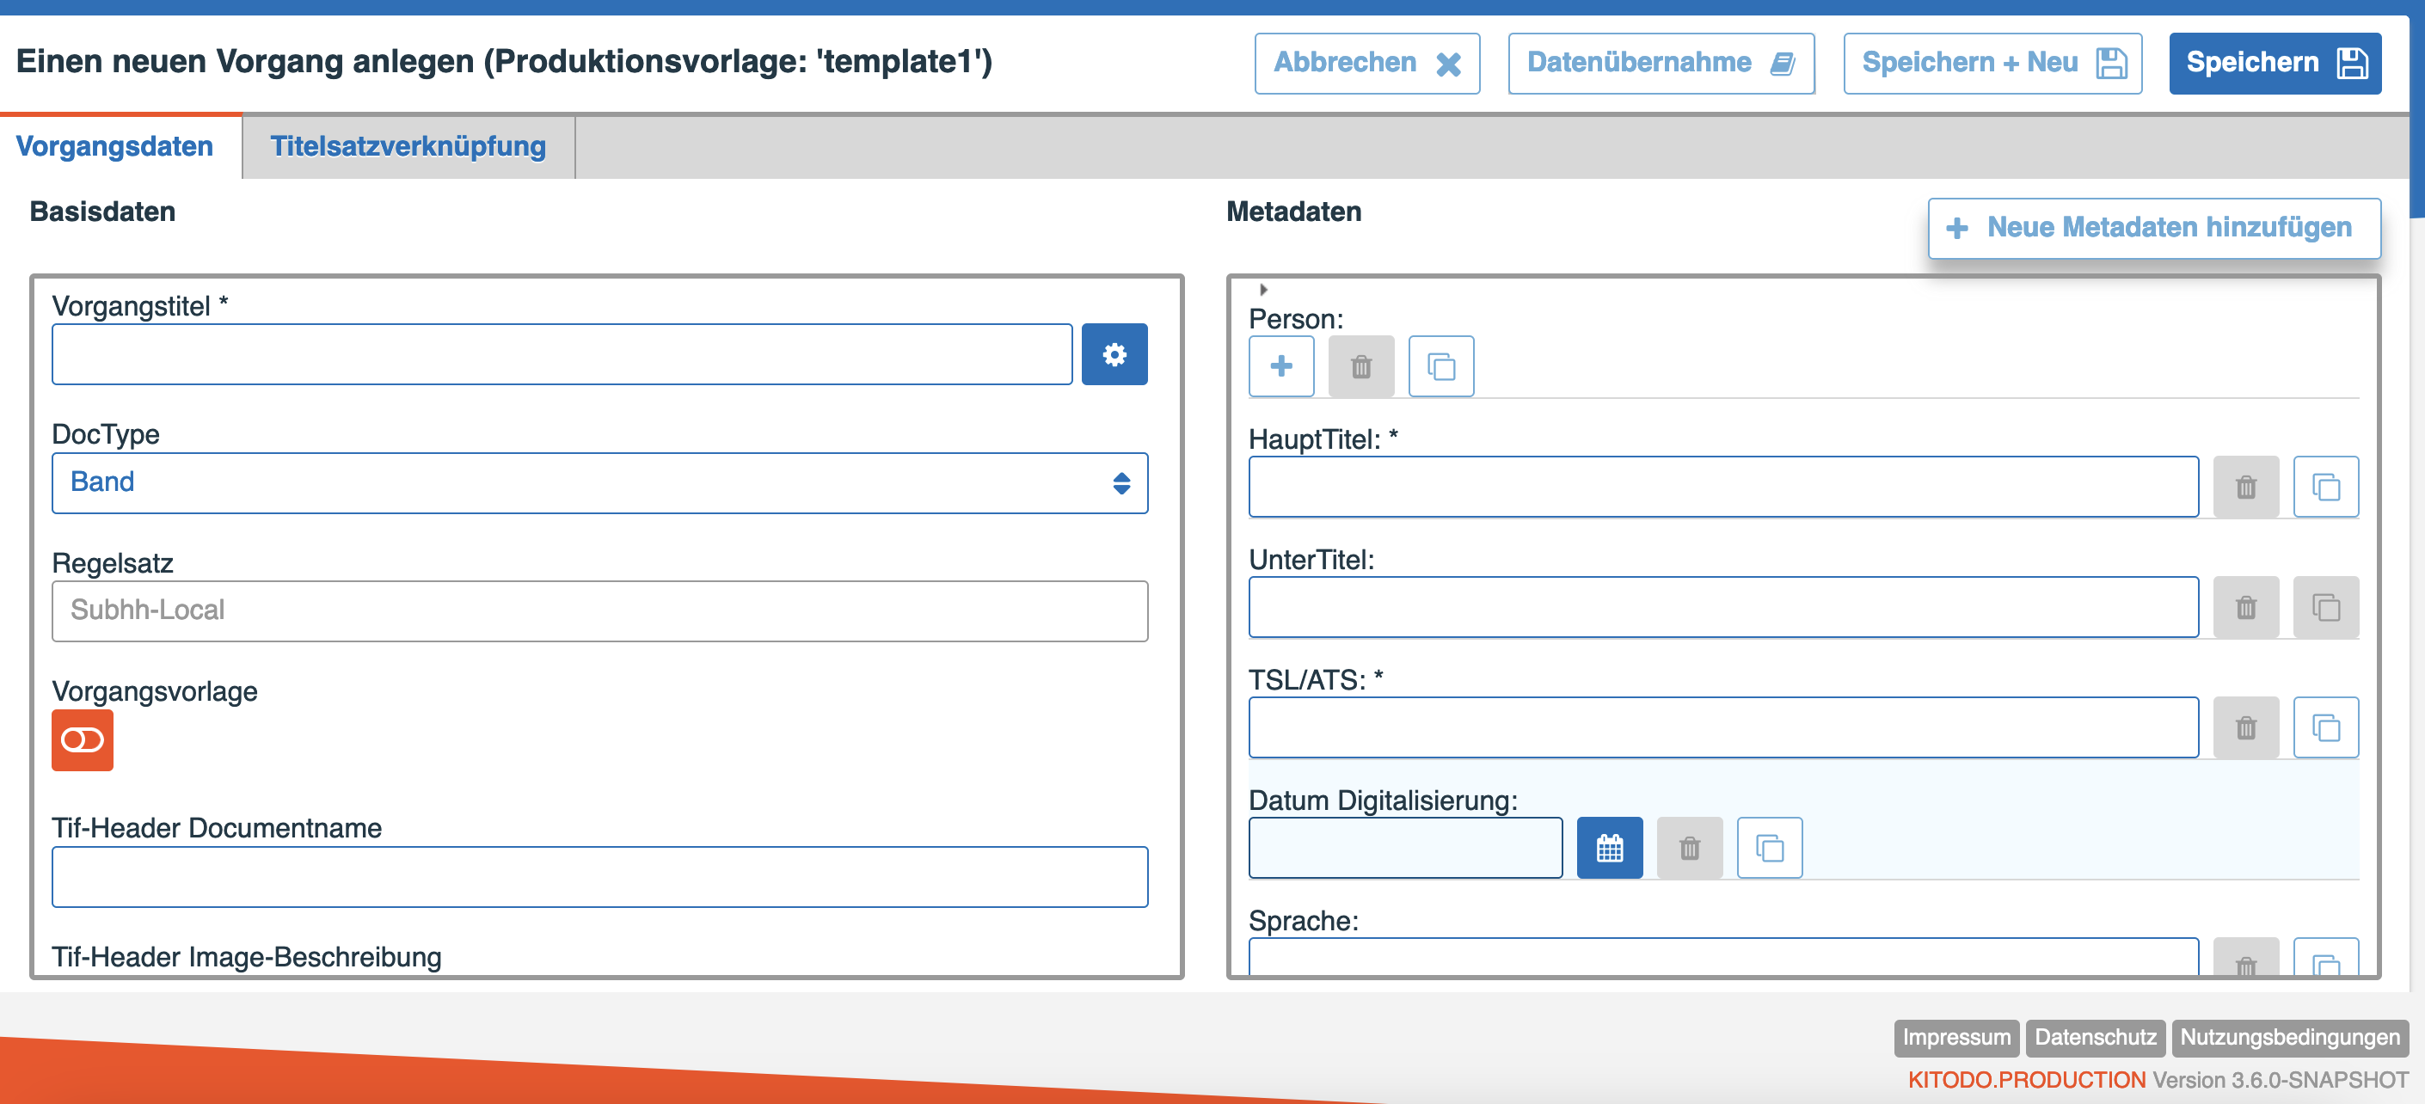Delete the HauptTitel metadata field
The width and height of the screenshot is (2425, 1104).
(x=2245, y=487)
